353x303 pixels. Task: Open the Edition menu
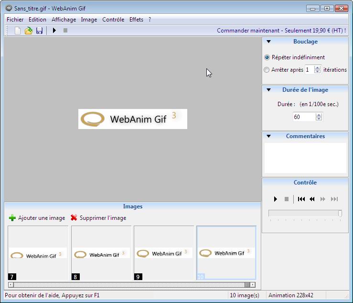click(37, 20)
